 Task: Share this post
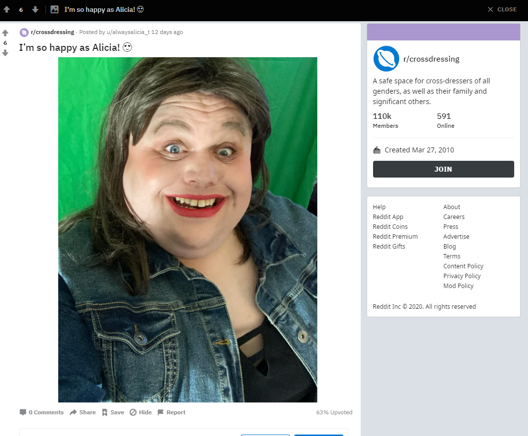tap(82, 412)
